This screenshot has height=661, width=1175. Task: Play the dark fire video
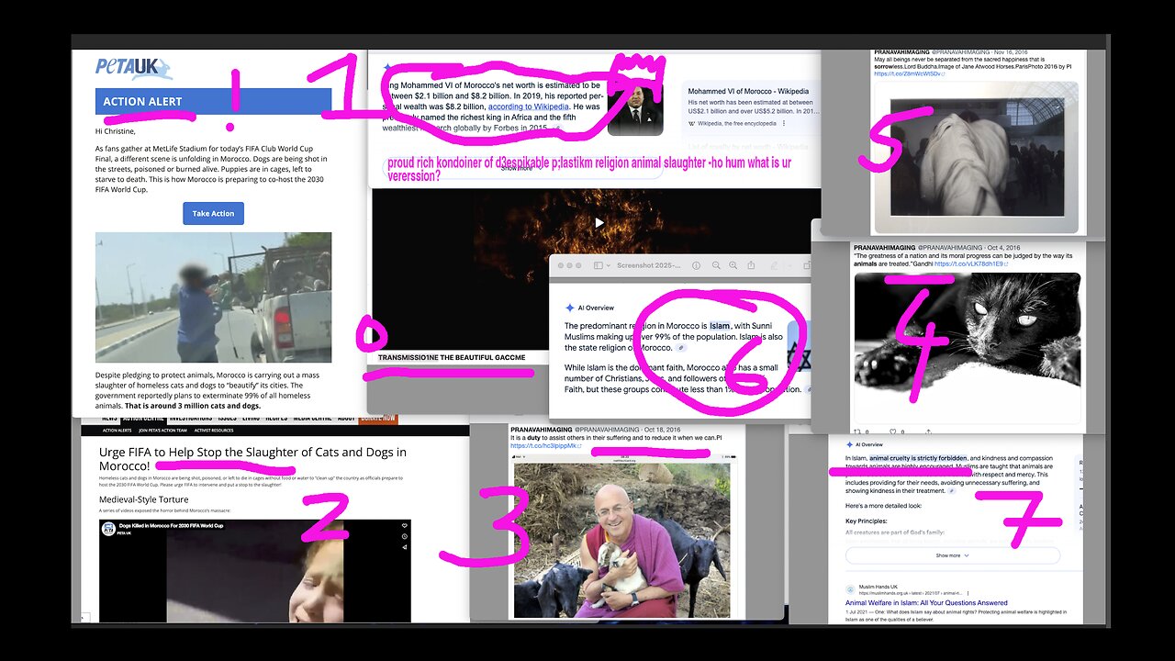click(x=599, y=222)
